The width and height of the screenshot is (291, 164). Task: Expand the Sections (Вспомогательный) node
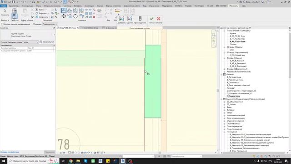pos(224,72)
